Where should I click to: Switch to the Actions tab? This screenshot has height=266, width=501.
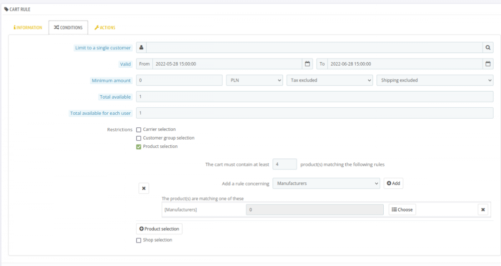pyautogui.click(x=105, y=28)
